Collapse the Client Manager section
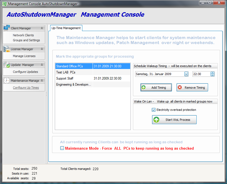The image size is (227, 184). (x=42, y=28)
